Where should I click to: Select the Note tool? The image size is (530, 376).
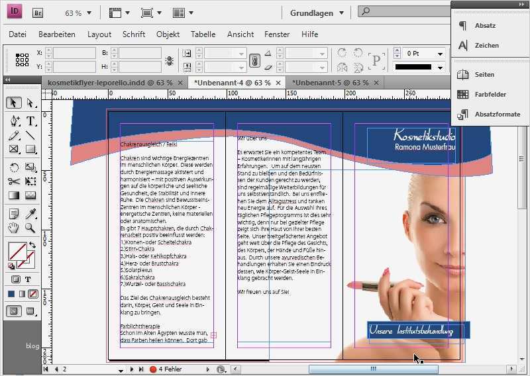[14, 214]
